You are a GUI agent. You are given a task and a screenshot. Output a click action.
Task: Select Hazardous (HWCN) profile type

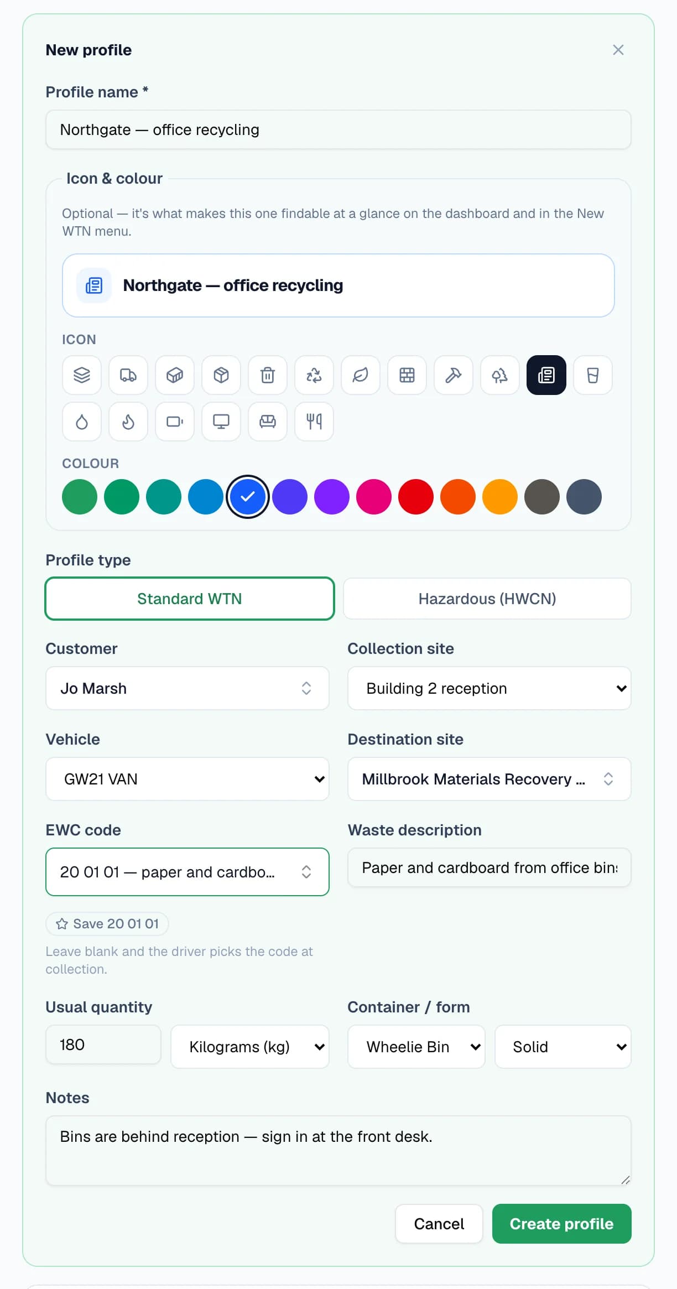(487, 599)
